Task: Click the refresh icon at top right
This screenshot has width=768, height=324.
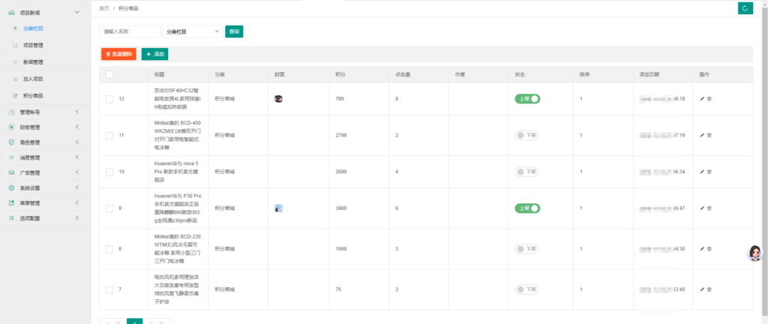Action: (745, 8)
